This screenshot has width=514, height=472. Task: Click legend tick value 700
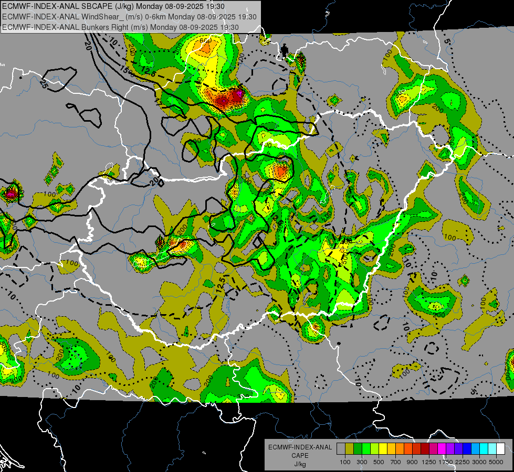point(396,462)
